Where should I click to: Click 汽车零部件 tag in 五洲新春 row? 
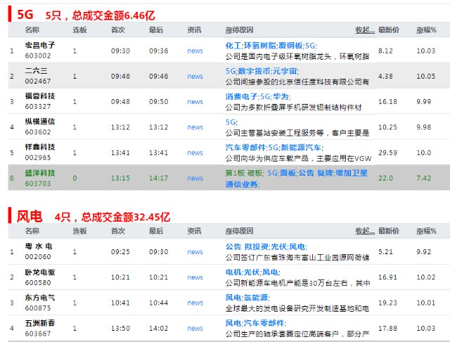point(264,323)
